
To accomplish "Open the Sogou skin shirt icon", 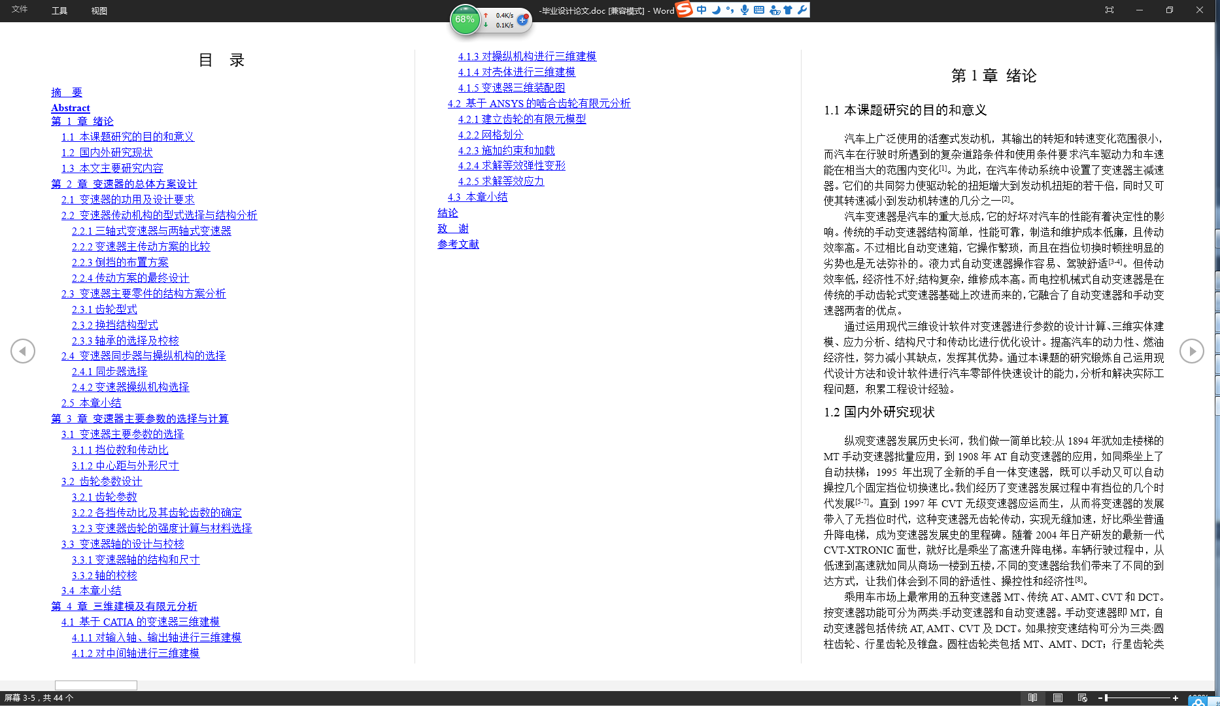I will click(x=788, y=10).
